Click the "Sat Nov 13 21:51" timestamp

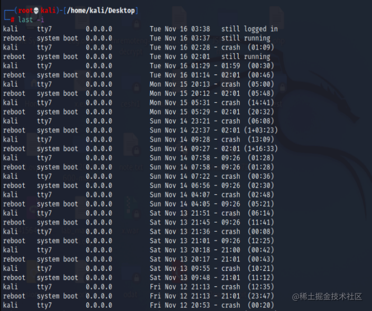(180, 213)
